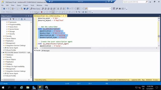Open the find combo box dropdown in the toolbar
This screenshot has width=161, height=90.
point(110,9)
